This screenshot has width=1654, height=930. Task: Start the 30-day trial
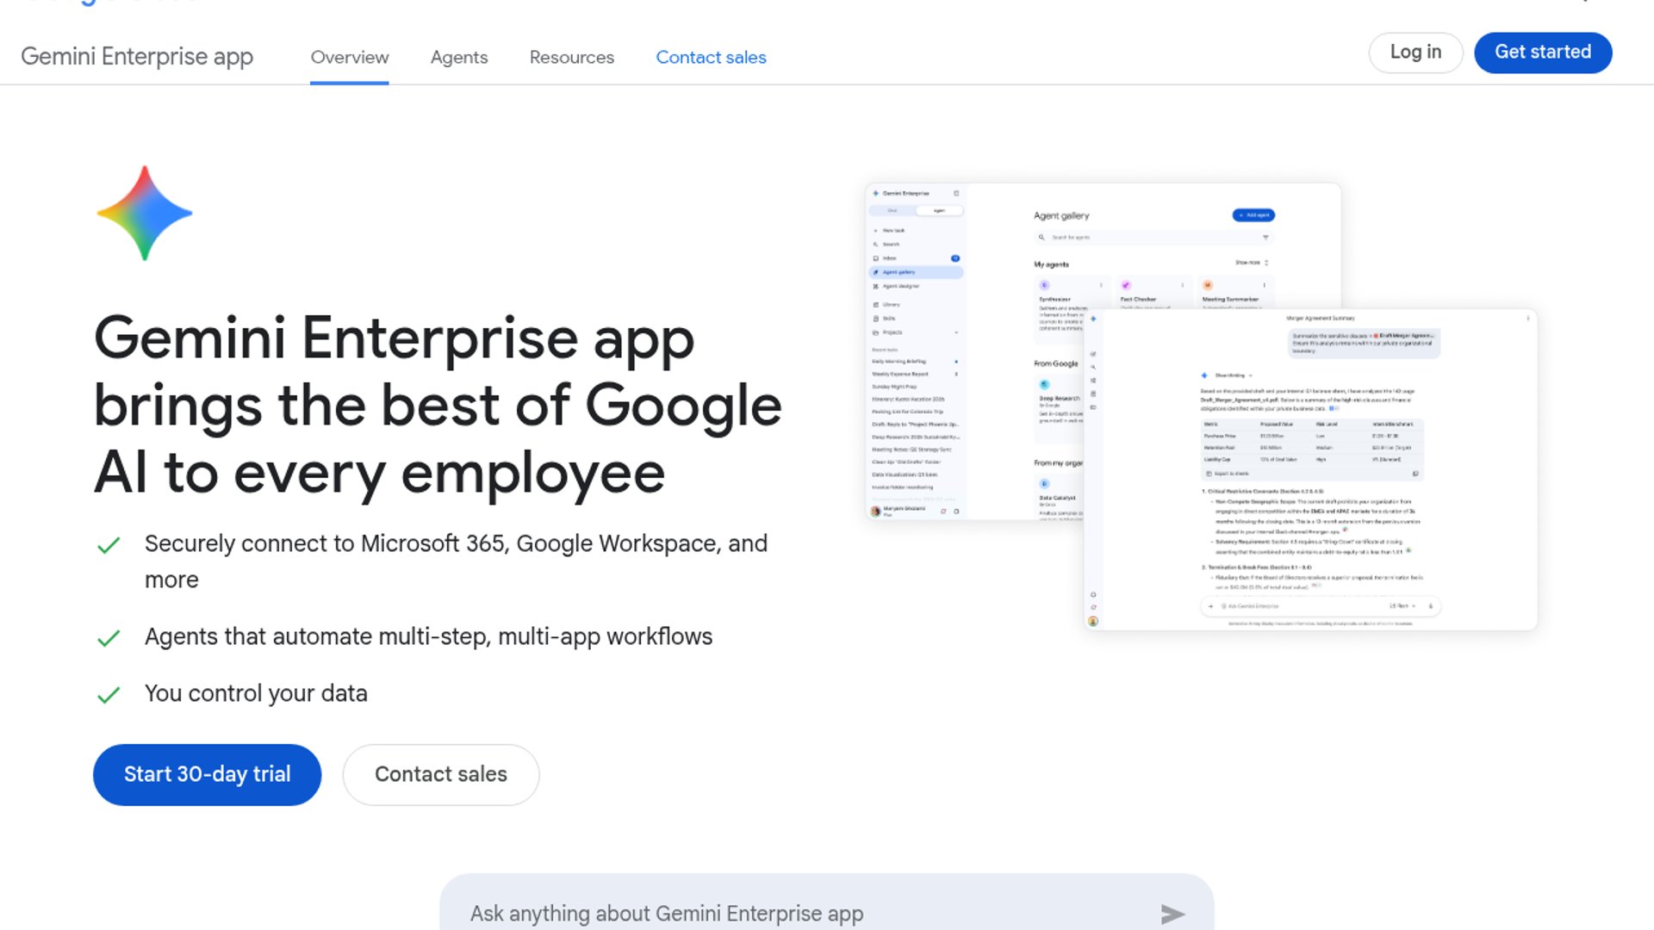[207, 775]
